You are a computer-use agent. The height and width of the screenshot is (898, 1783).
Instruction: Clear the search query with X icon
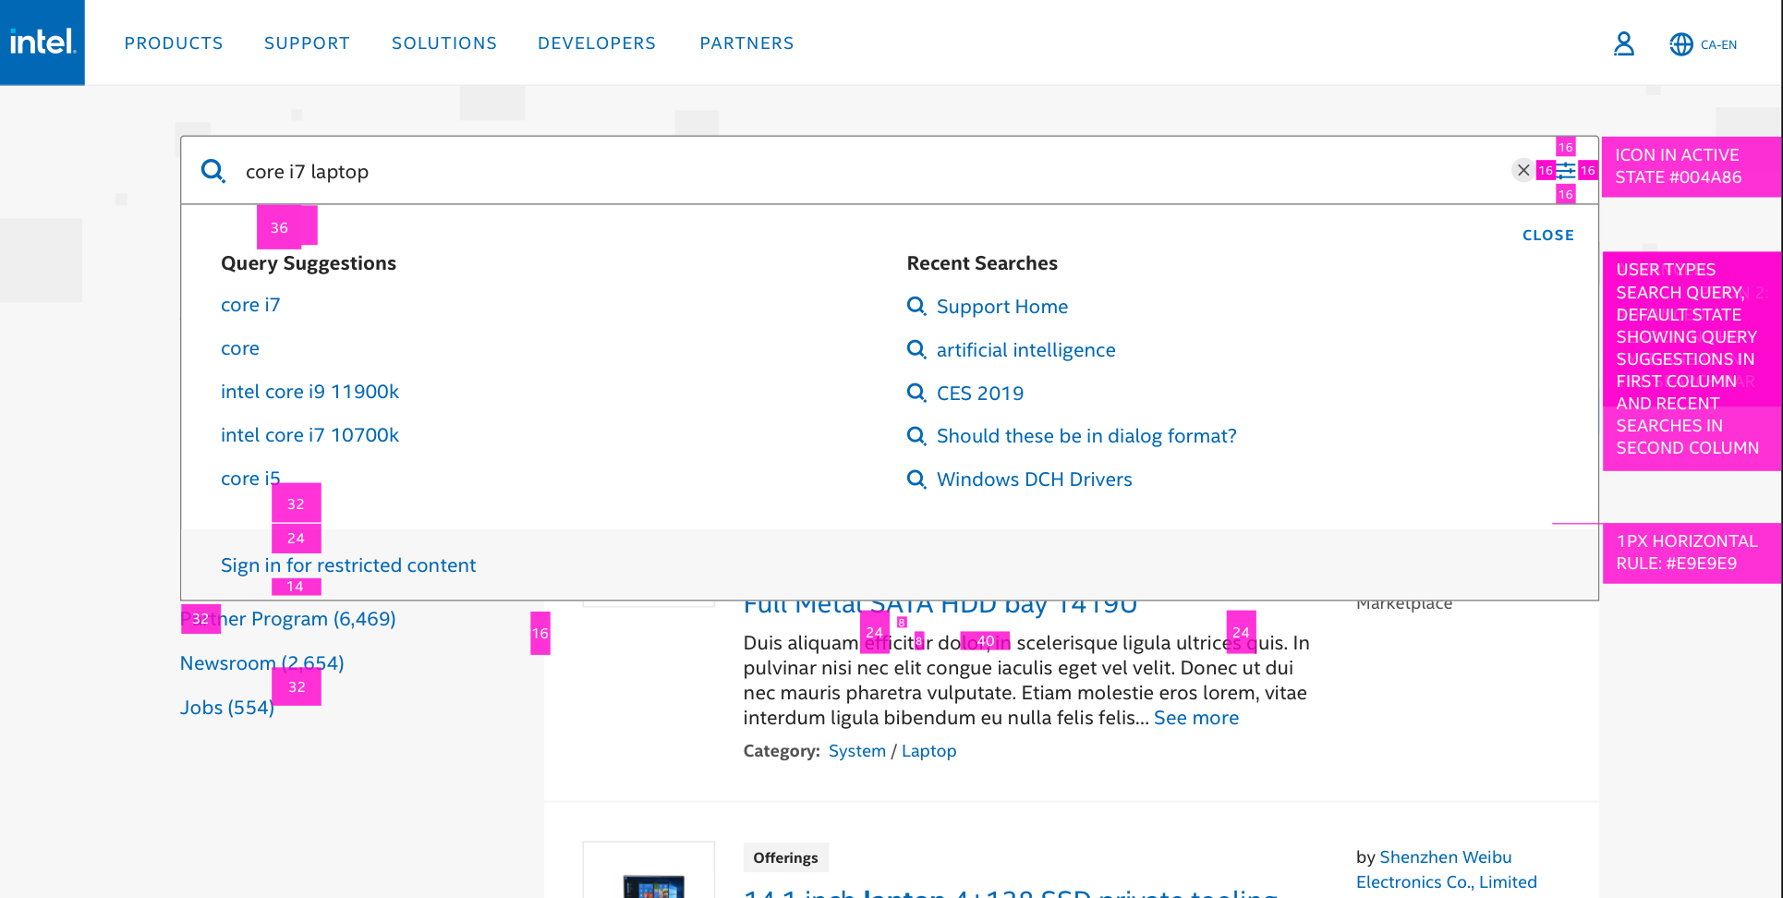(x=1523, y=170)
